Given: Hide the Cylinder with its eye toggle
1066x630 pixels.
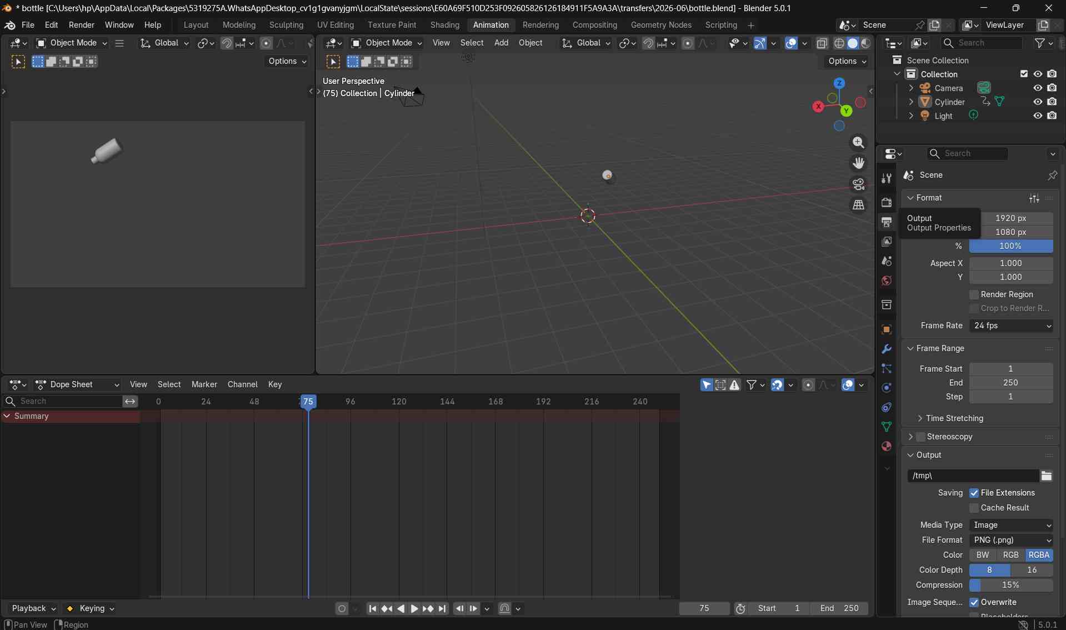Looking at the screenshot, I should tap(1038, 102).
